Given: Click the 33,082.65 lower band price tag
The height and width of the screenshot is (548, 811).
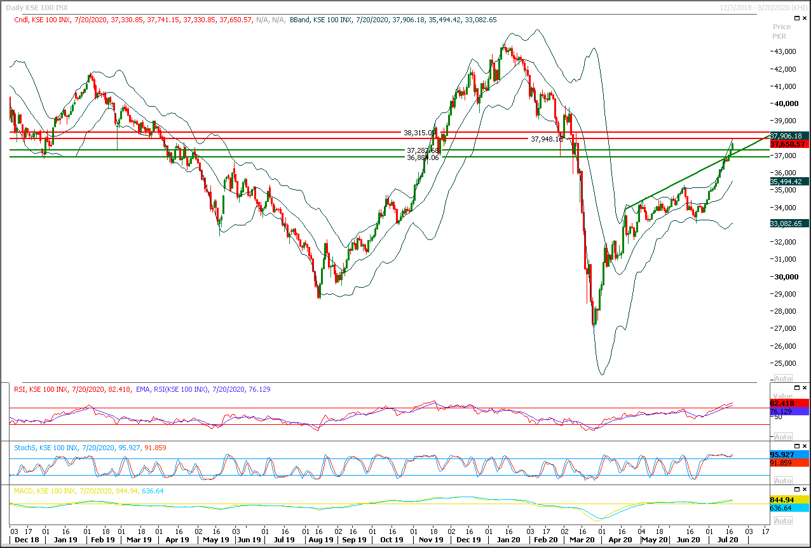Looking at the screenshot, I should pyautogui.click(x=789, y=224).
